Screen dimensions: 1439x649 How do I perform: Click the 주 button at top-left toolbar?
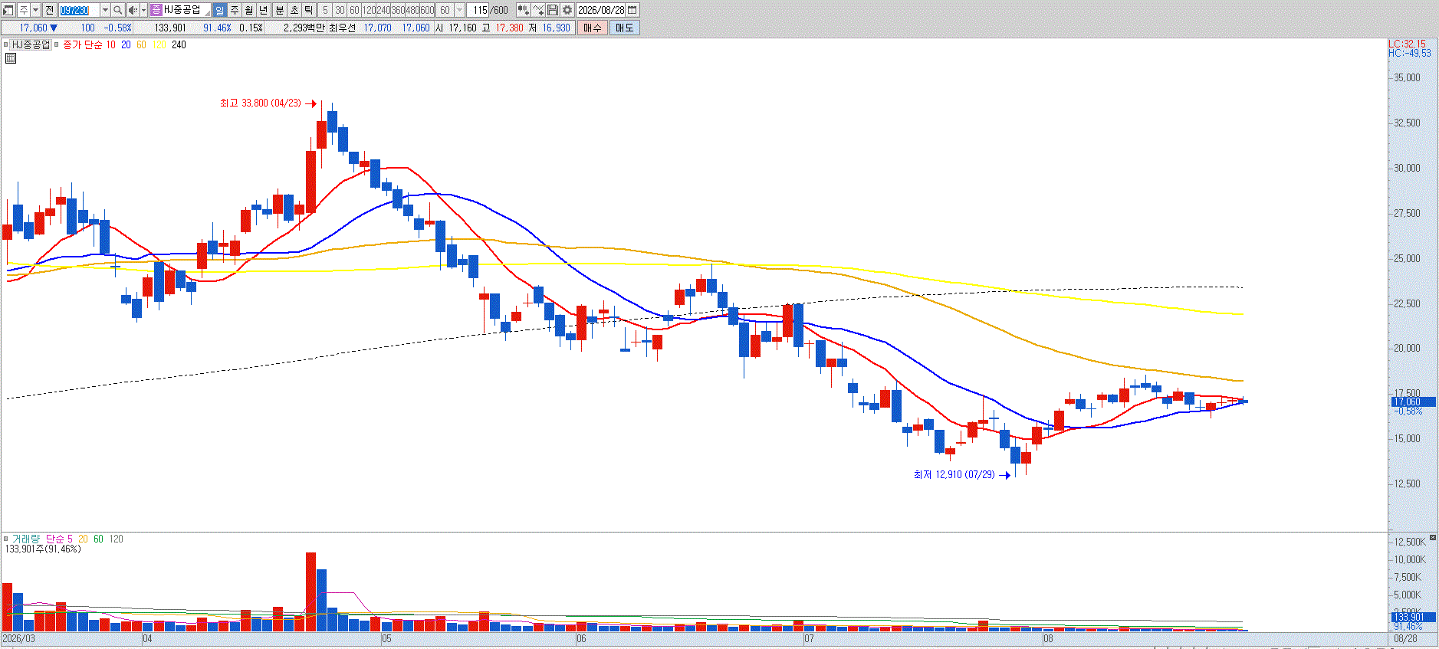(23, 10)
